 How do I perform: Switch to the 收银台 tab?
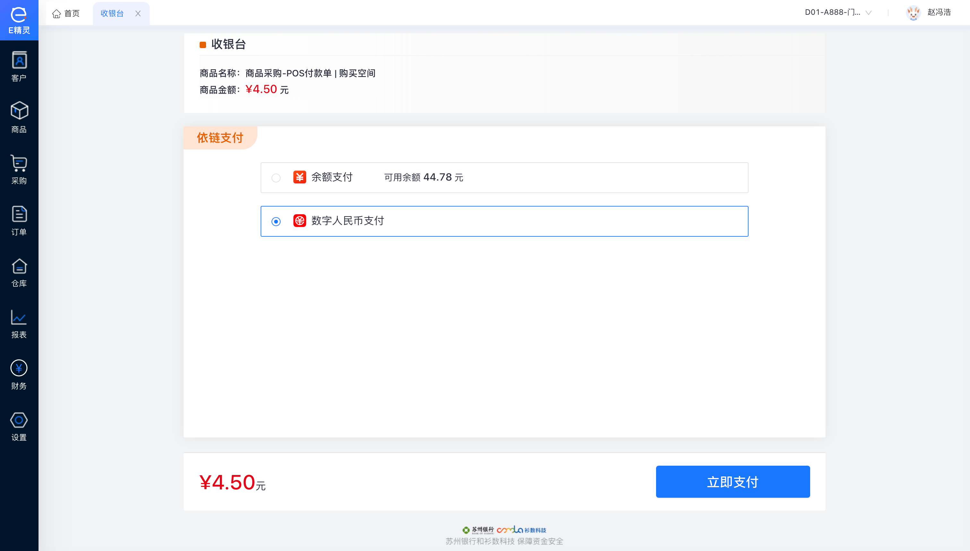point(112,13)
